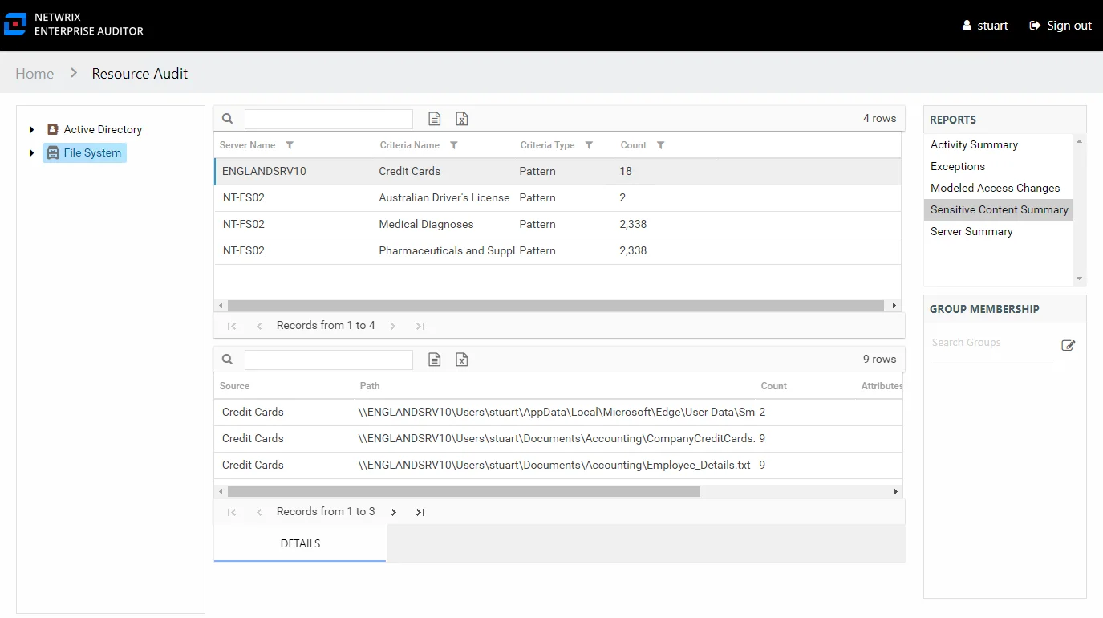Focus the lower table search field
The image size is (1103, 618).
coord(329,360)
